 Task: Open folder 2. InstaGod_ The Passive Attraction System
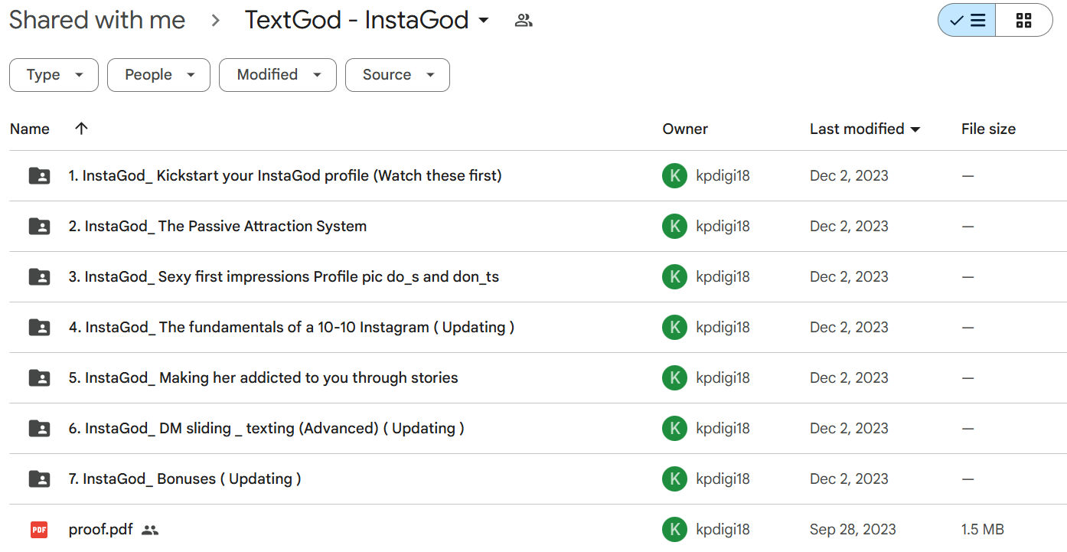[x=217, y=226]
